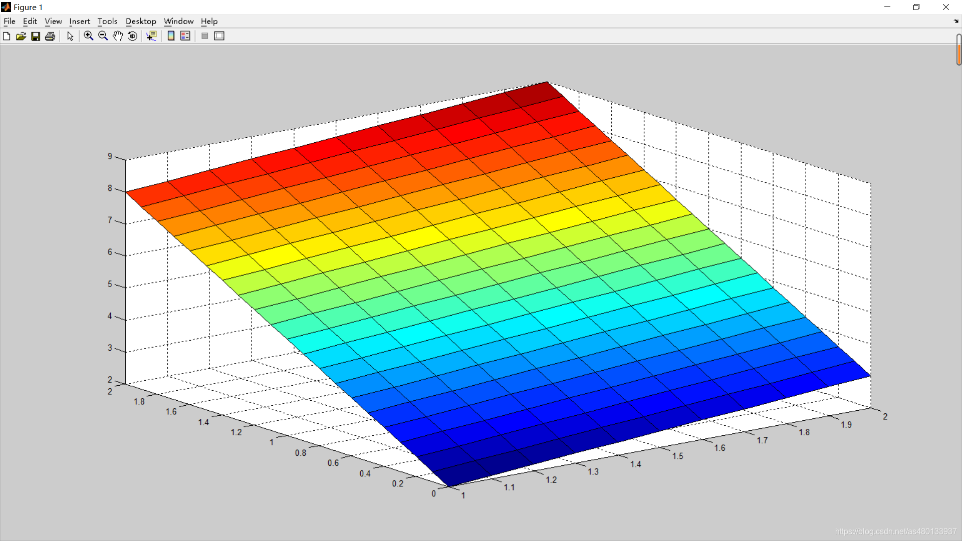
Task: Insert a legend
Action: click(x=185, y=36)
